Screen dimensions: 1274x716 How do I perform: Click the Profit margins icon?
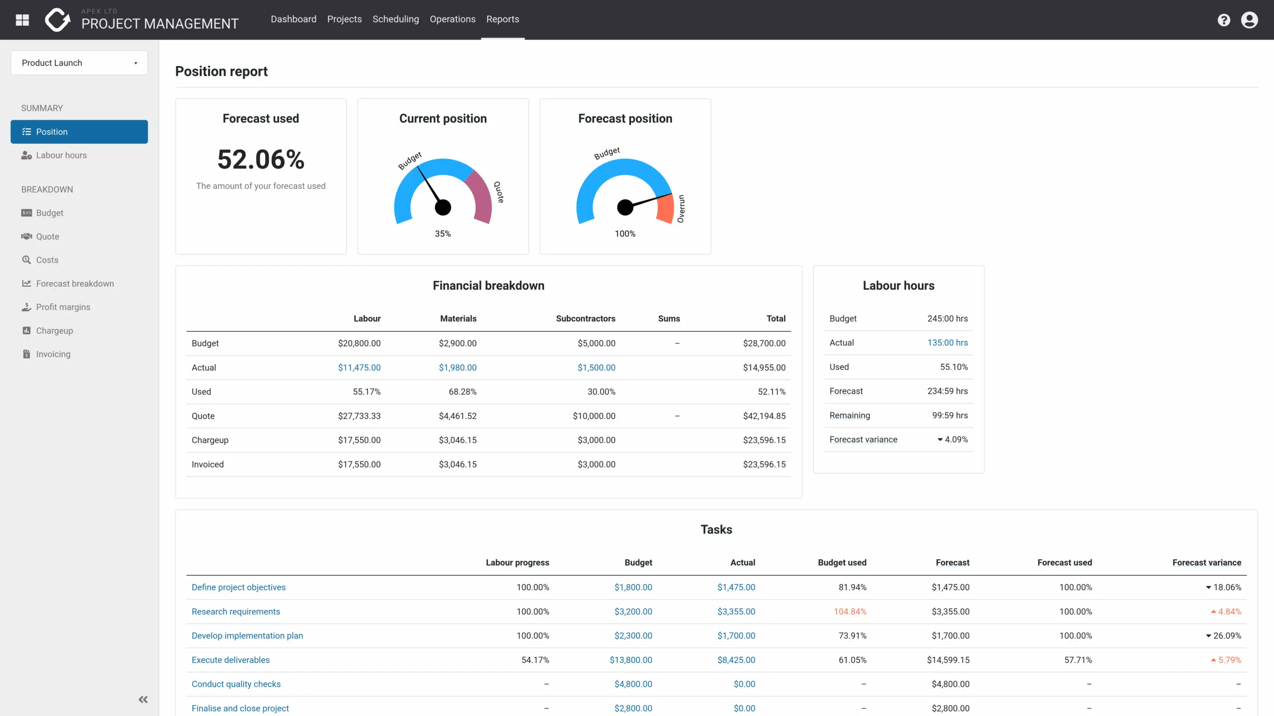[x=26, y=307]
